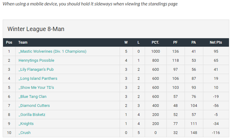Sort standings by Pos column header
This screenshot has width=232, height=140.
9,42
